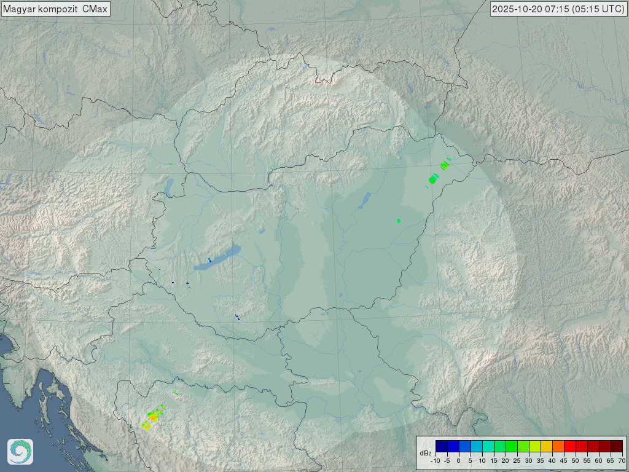
Task: Click the small blue echo in southern Hungary
Action: [x=237, y=317]
